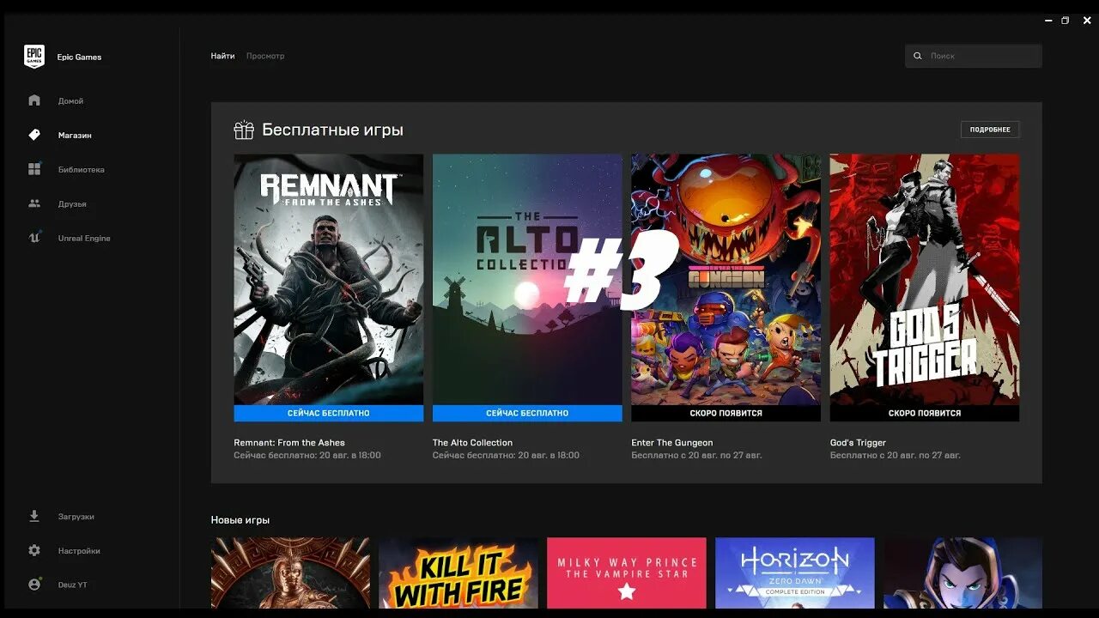1099x618 pixels.
Task: Open Milky Way Prince thumbnail
Action: point(627,573)
